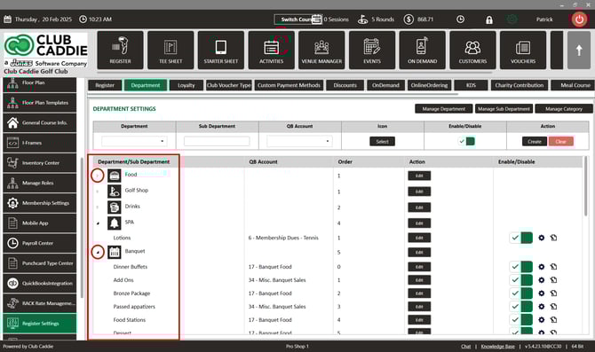This screenshot has width=595, height=352.
Task: Open gear settings for Lotions sub department
Action: [542, 238]
